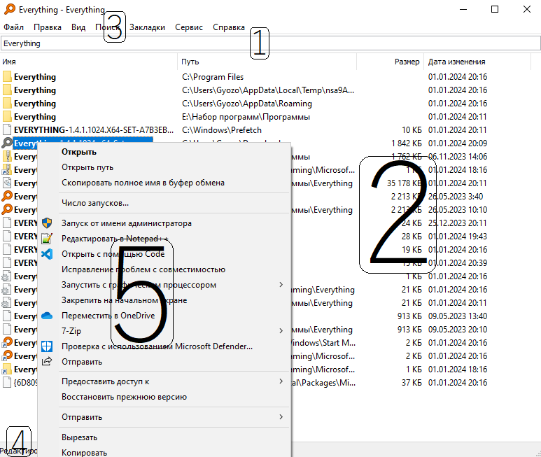Expand the Предоставить доступ к submenu arrow
This screenshot has height=457, width=541.
pyautogui.click(x=281, y=381)
